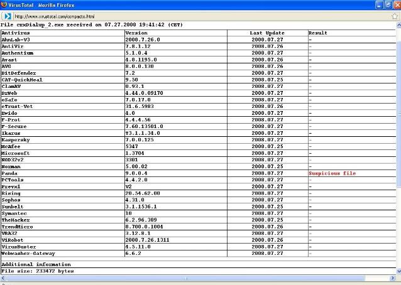This screenshot has width=401, height=285.
Task: Click the 'Additional information' heading
Action: (36, 264)
